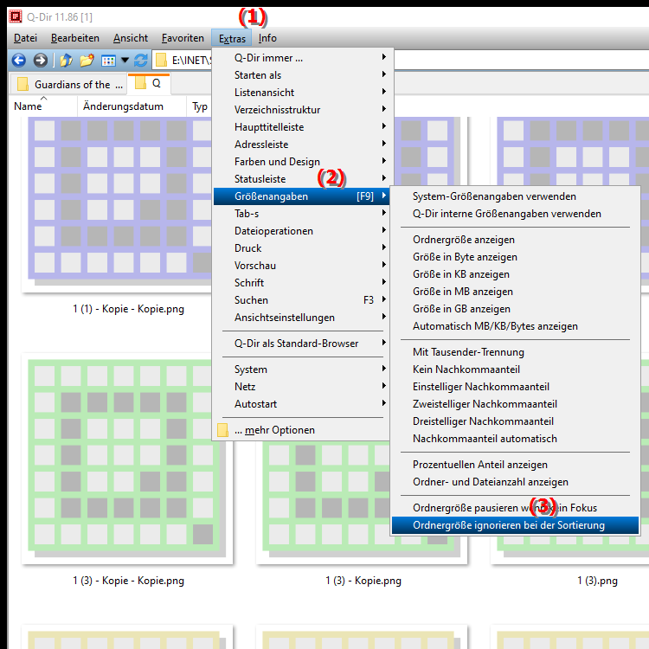Open the Suchen F3 submenu
Screen dimensions: 649x649
[x=301, y=300]
